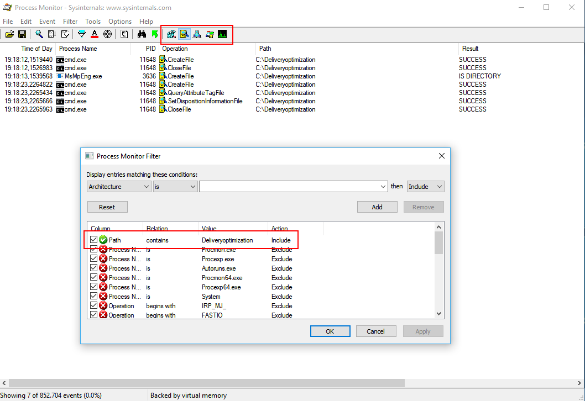Toggle Show File System Activity icon
585x401 pixels.
tap(184, 34)
